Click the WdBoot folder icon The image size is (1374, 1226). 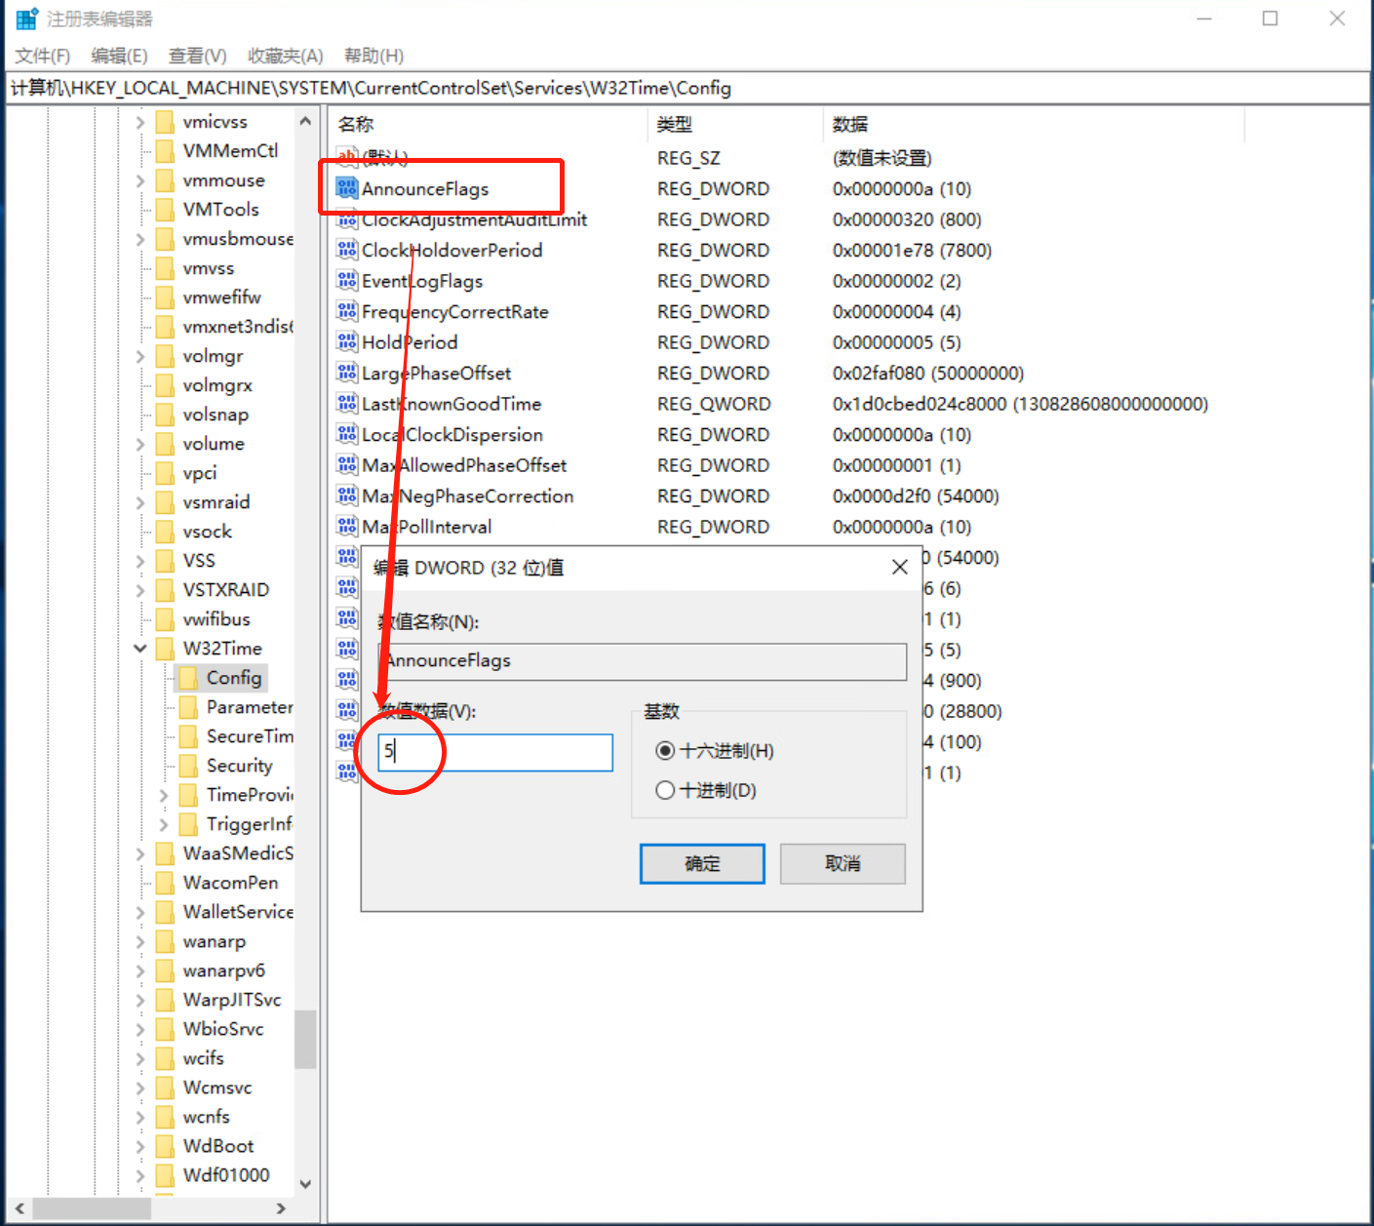tap(164, 1146)
